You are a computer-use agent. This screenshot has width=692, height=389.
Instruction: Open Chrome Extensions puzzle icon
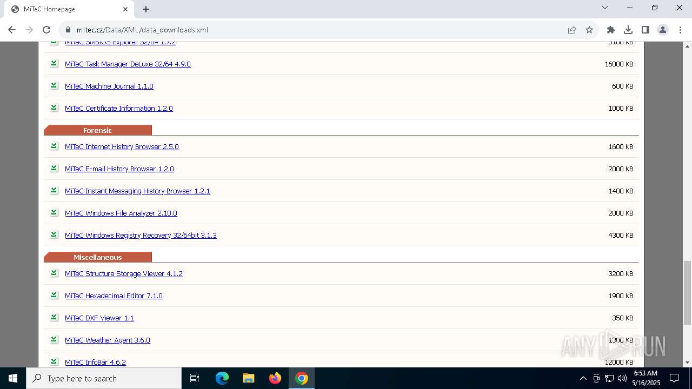611,30
